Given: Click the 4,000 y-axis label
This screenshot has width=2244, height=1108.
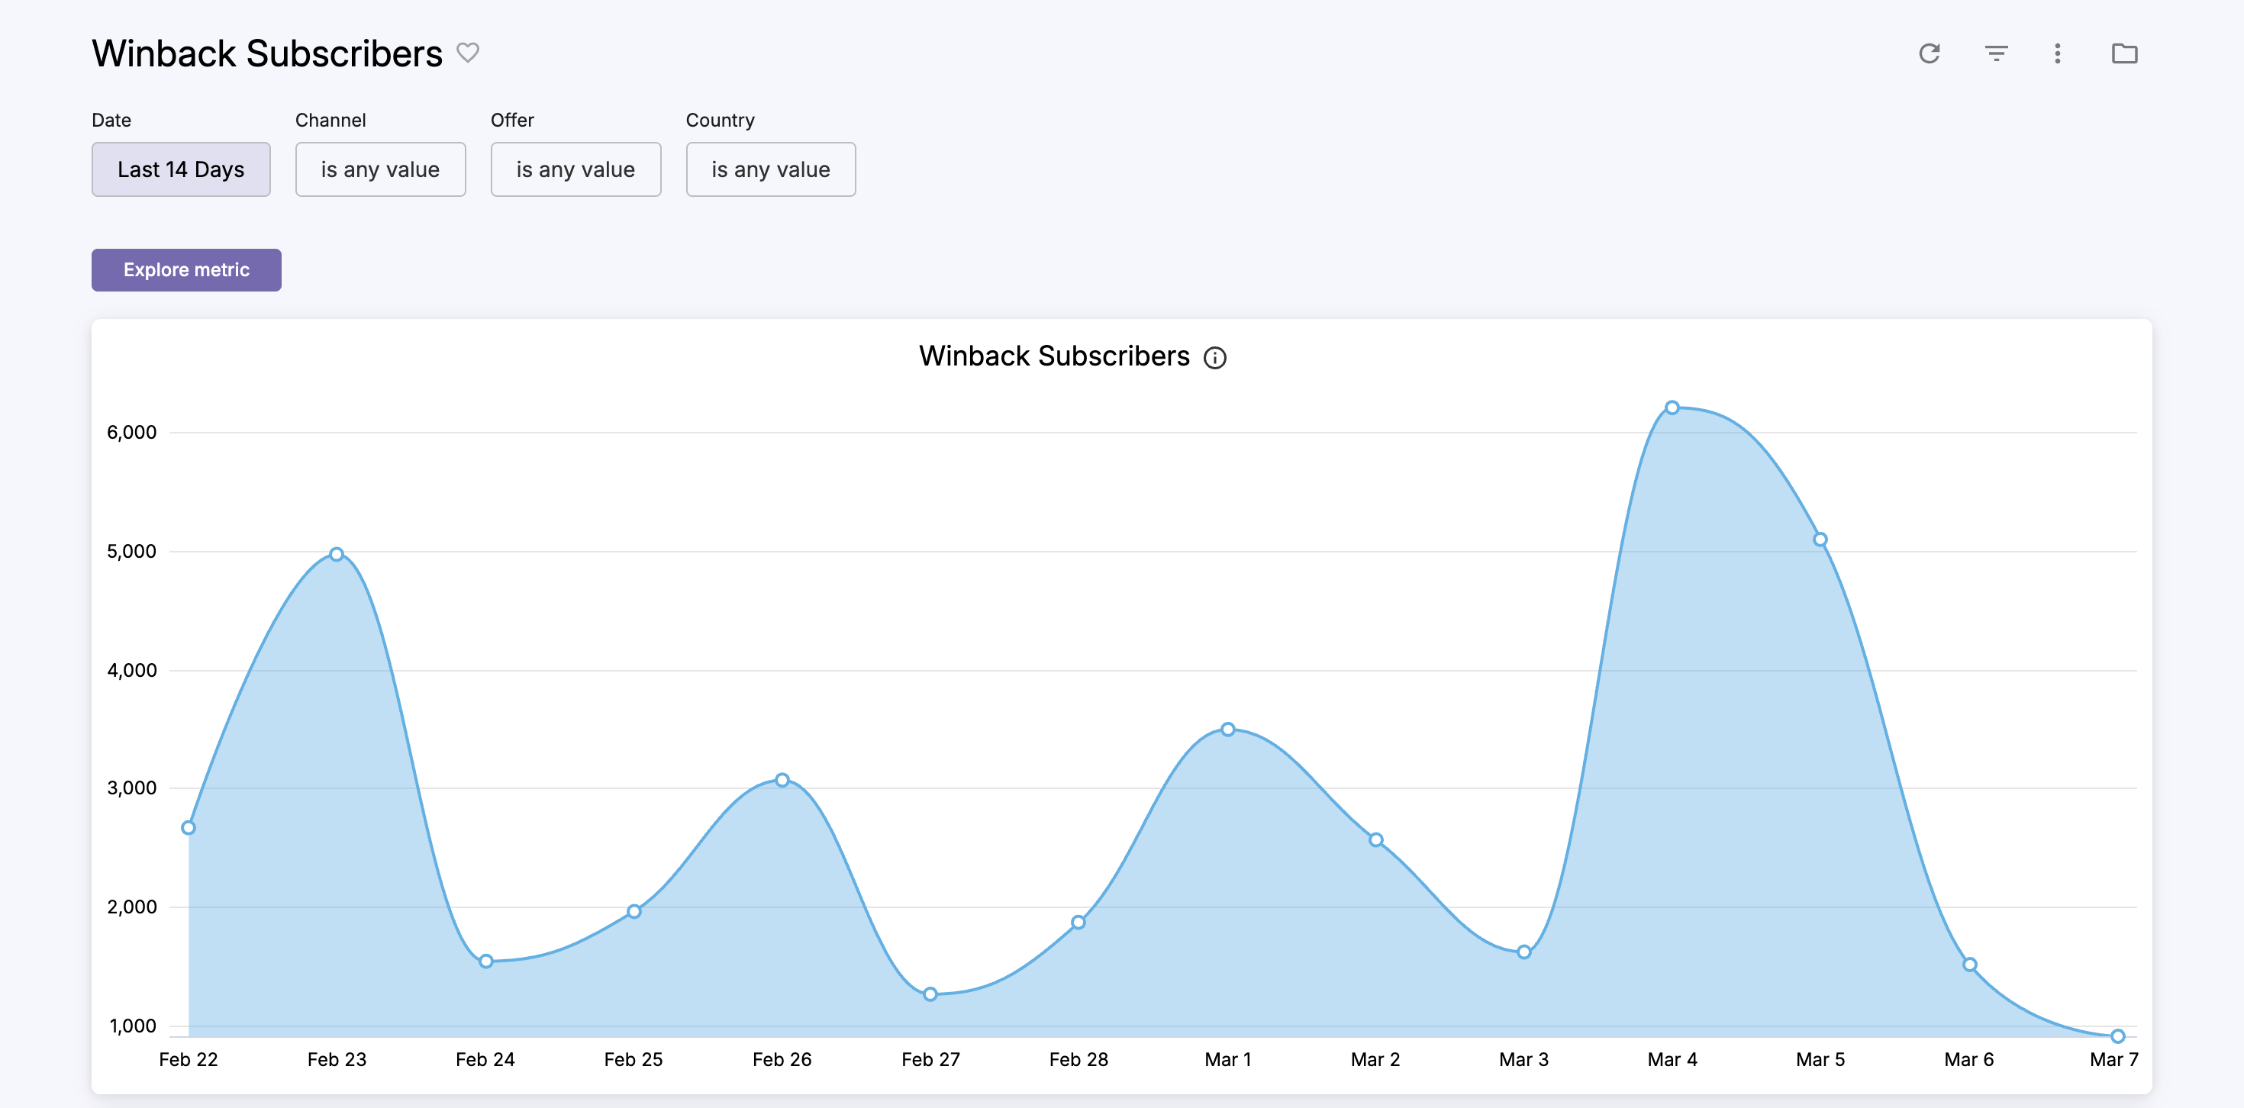Looking at the screenshot, I should click(131, 670).
